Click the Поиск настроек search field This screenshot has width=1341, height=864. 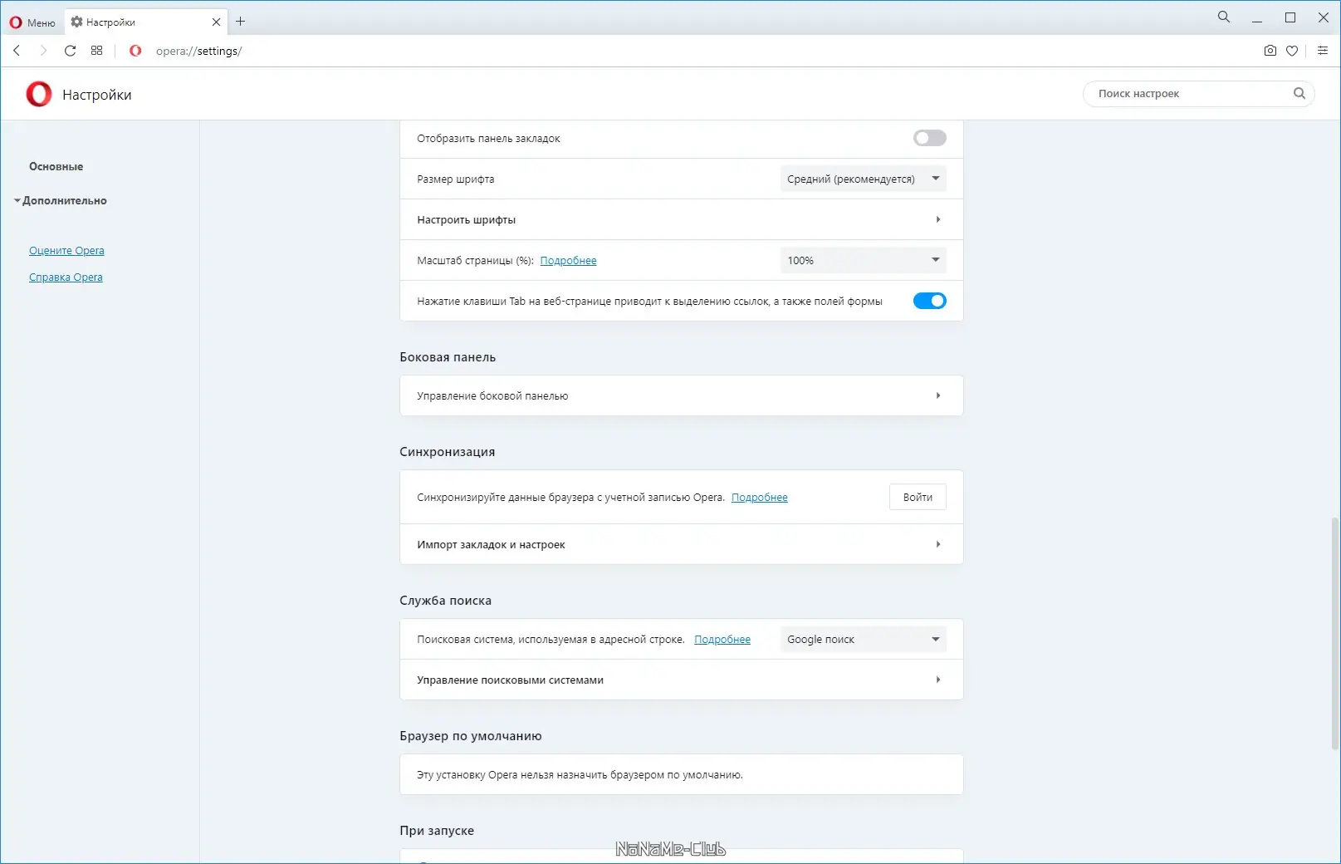click(1192, 94)
